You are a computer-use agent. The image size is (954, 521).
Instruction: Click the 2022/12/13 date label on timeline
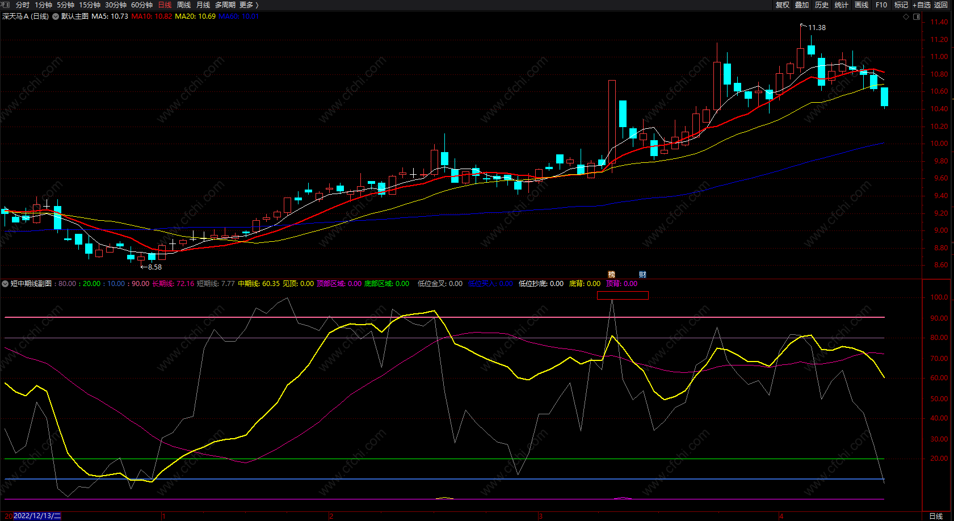36,516
